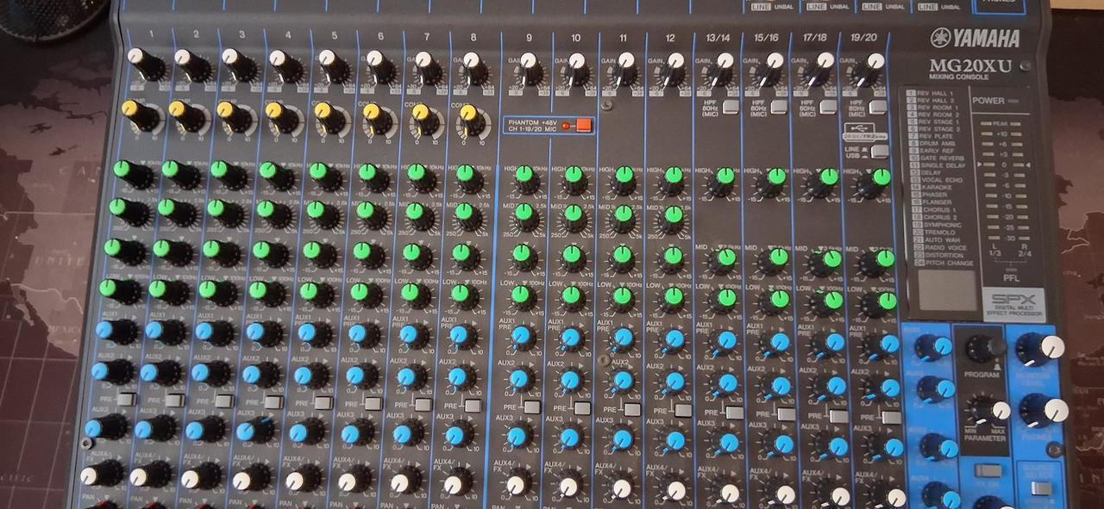The image size is (1104, 509).
Task: Click the 0 dB mark on level meter
Action: (x=1002, y=164)
